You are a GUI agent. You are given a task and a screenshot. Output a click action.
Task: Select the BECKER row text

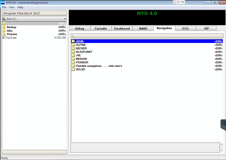(81, 48)
